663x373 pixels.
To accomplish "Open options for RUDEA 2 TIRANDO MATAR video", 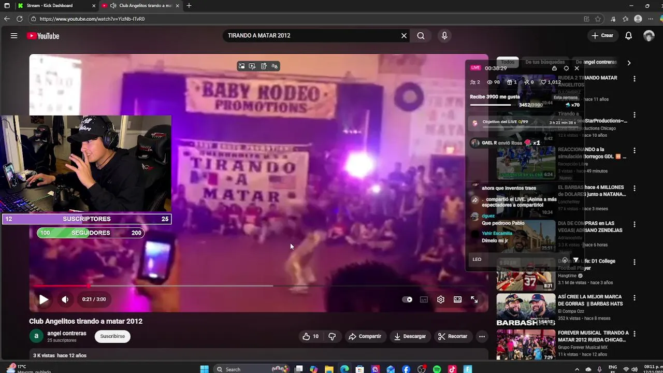I will point(635,79).
